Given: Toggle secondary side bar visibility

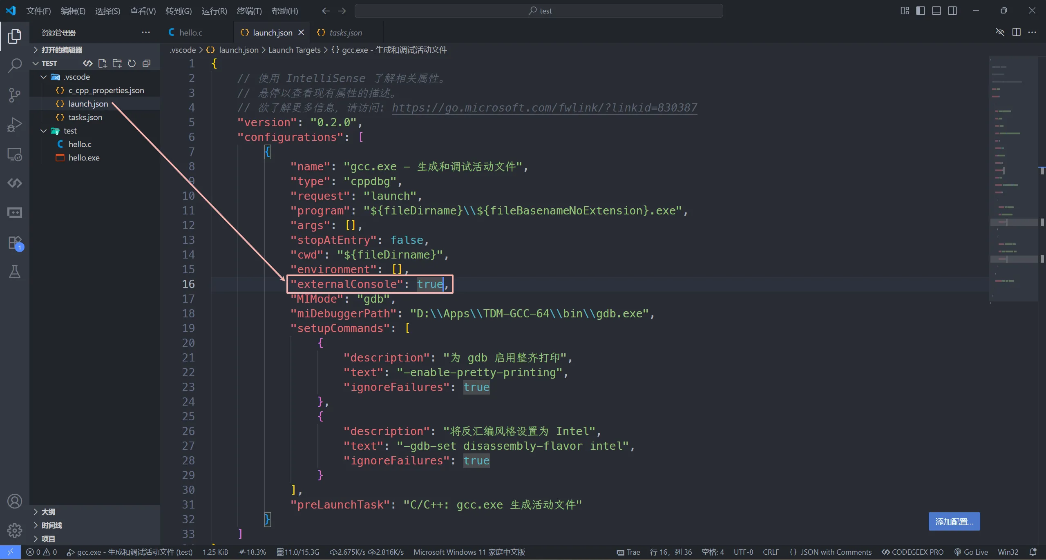Looking at the screenshot, I should click(952, 11).
